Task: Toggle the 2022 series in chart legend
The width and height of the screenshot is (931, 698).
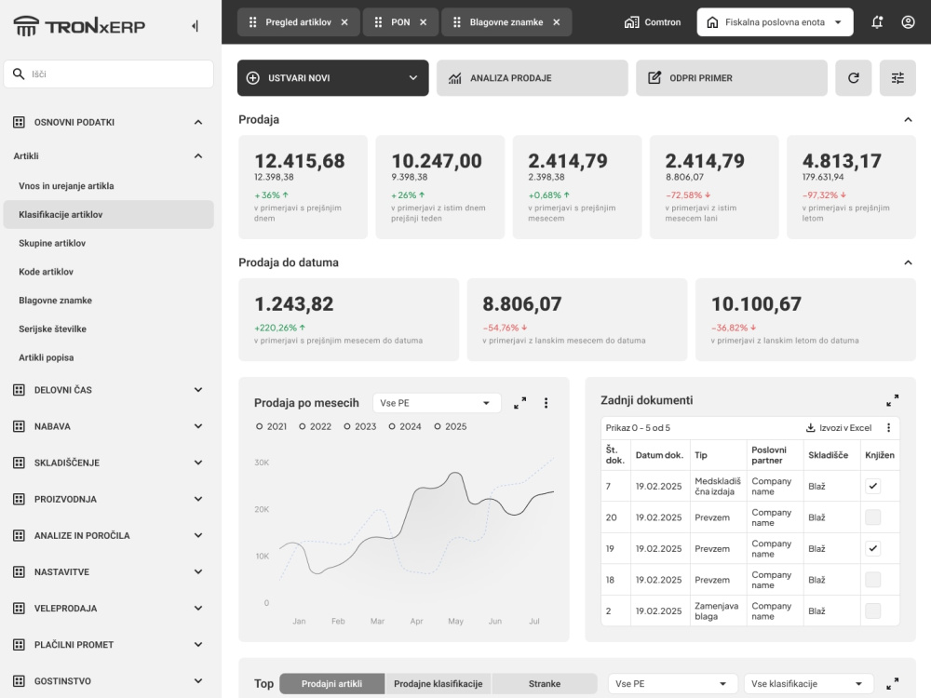Action: 316,427
